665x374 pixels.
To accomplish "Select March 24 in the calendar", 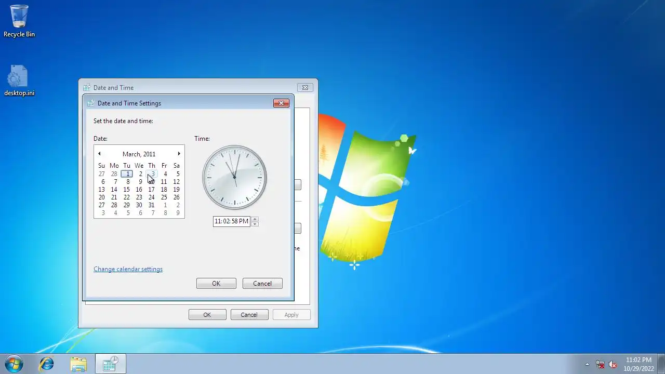I will click(152, 197).
